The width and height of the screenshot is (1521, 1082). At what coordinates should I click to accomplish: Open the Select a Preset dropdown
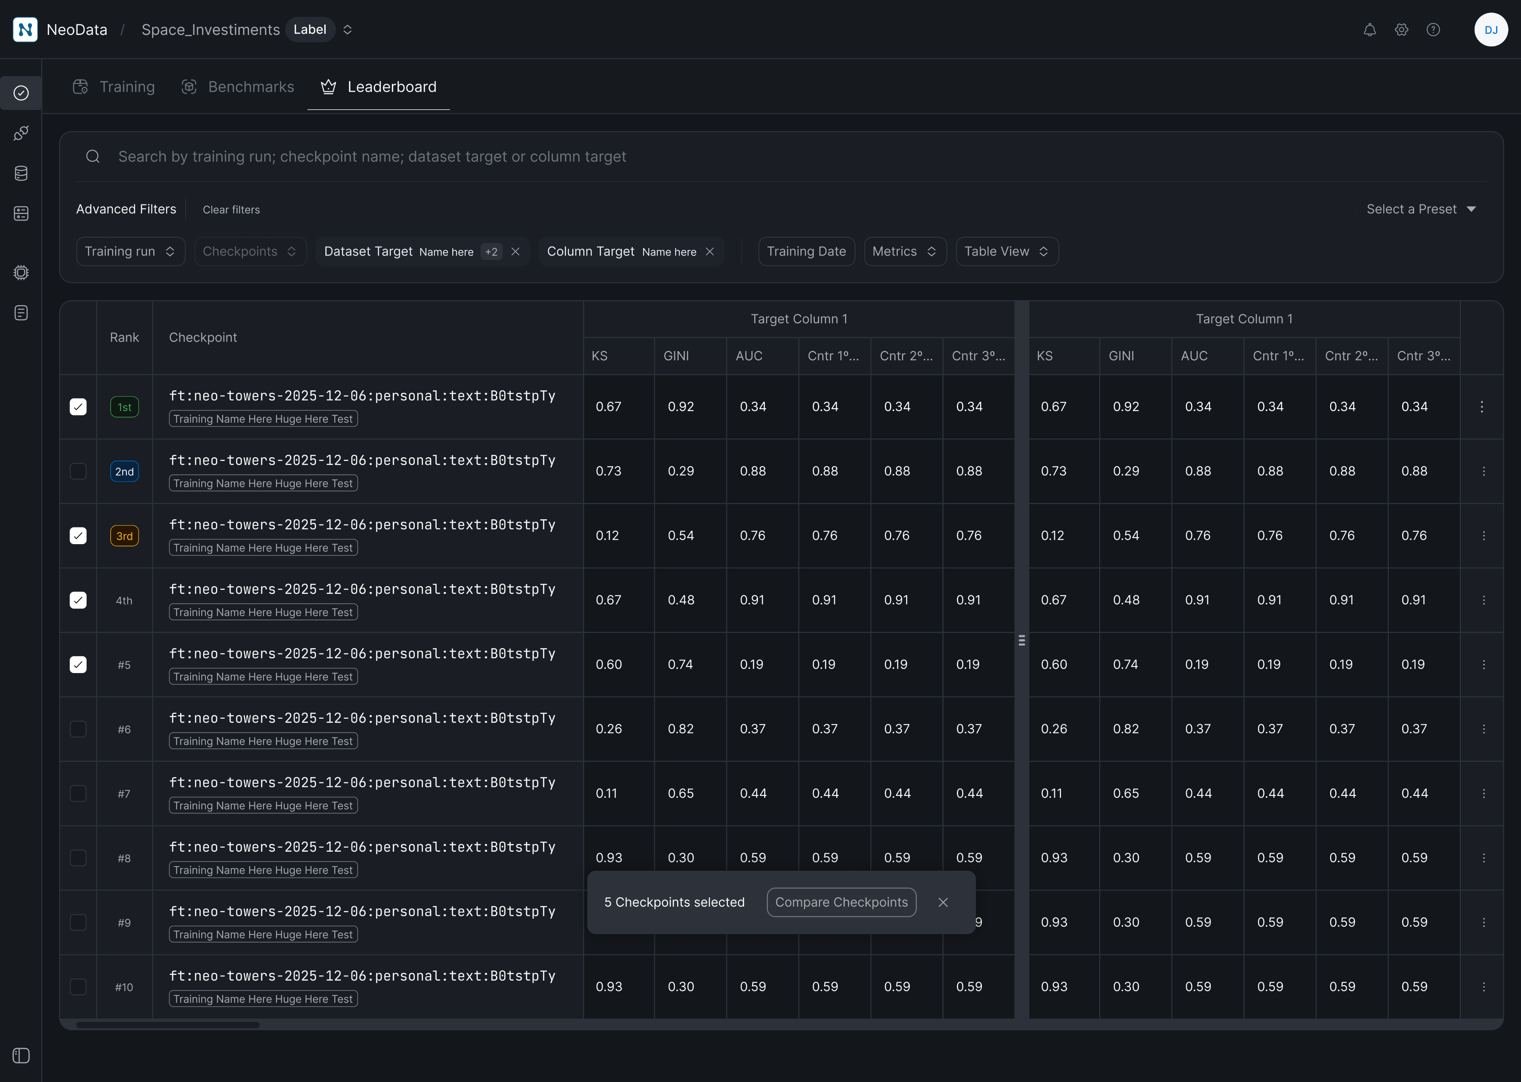[x=1420, y=209]
